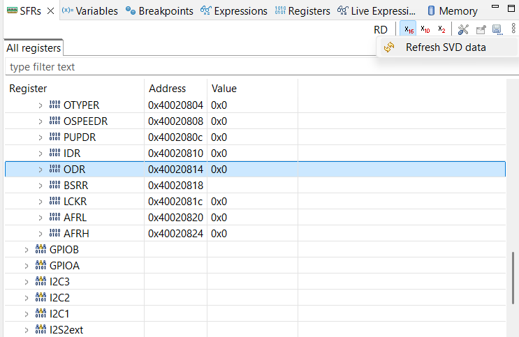The height and width of the screenshot is (337, 519).
Task: Click the I2C1 peripheral icon
Action: [41, 313]
